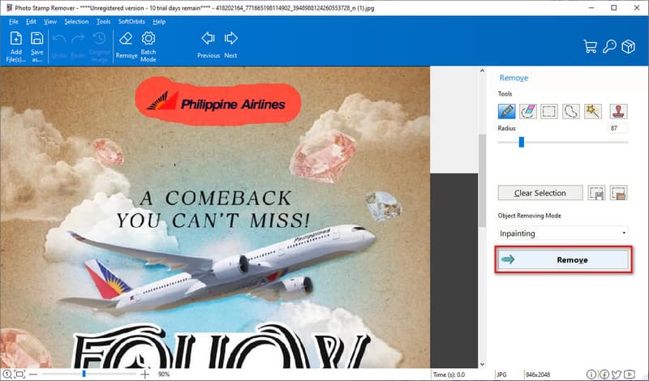Image resolution: width=649 pixels, height=381 pixels.
Task: Click the 90% zoom value
Action: pyautogui.click(x=164, y=374)
